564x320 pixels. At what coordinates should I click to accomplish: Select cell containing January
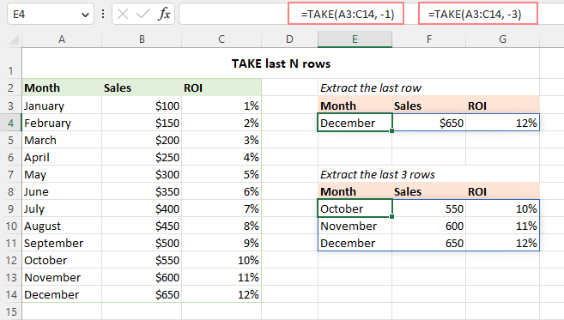(62, 106)
